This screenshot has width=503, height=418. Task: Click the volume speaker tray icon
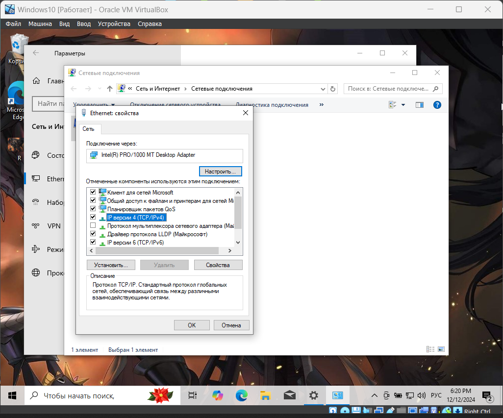[422, 395]
